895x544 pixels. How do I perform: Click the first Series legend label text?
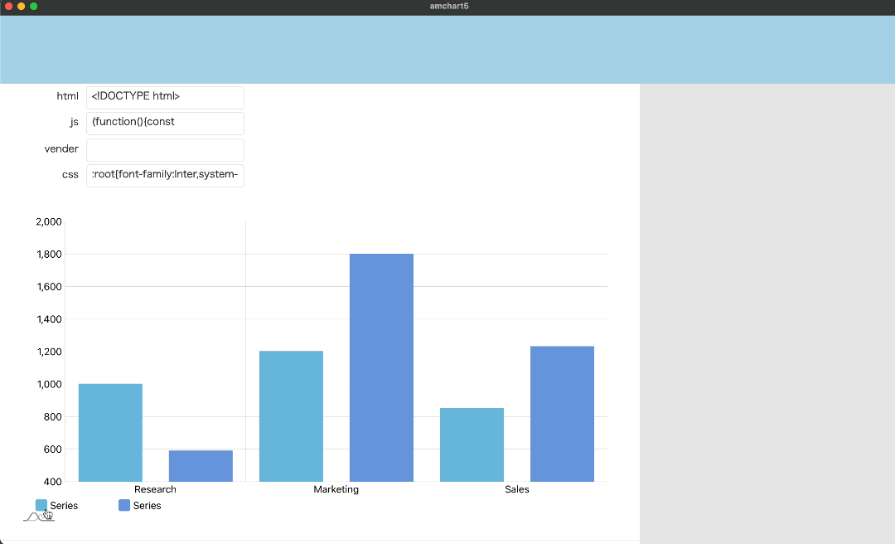tap(65, 505)
